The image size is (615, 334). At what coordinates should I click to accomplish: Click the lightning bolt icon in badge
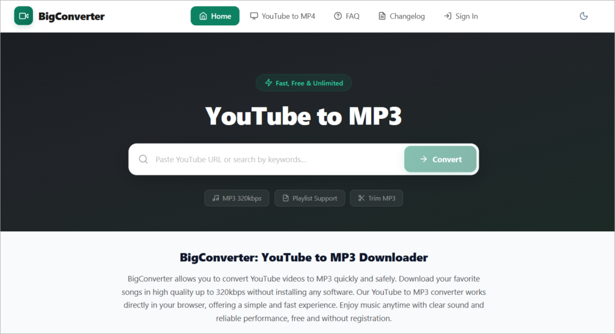pyautogui.click(x=268, y=83)
